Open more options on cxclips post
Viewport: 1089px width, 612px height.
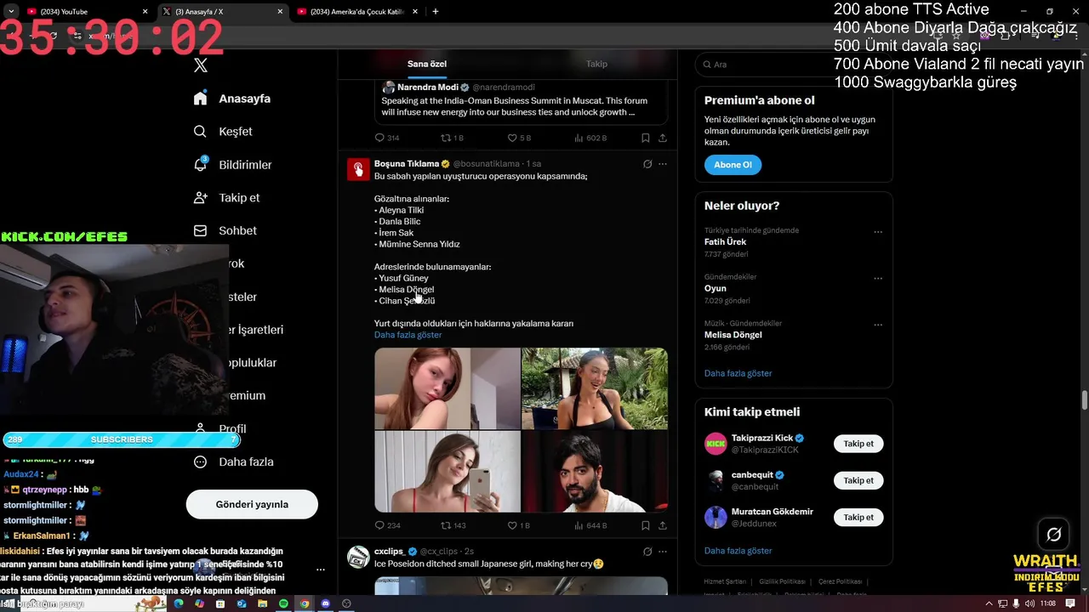click(x=663, y=552)
